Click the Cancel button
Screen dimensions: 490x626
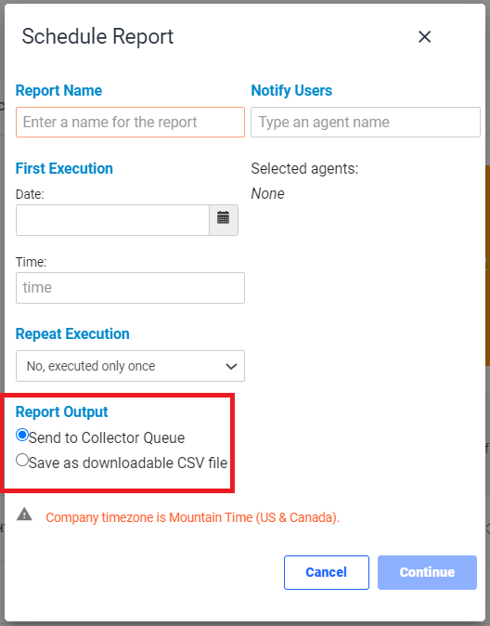tap(327, 572)
